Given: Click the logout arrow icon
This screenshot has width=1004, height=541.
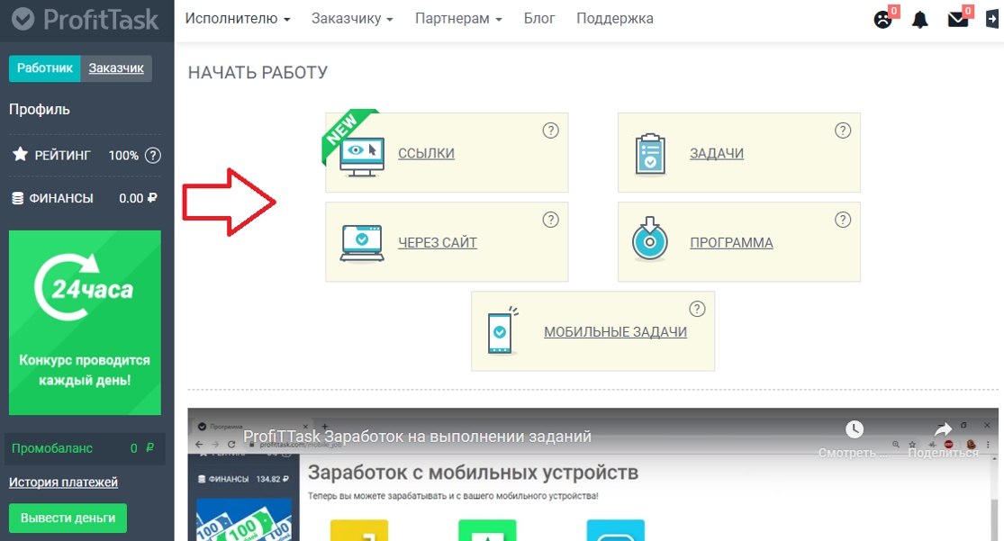Looking at the screenshot, I should tap(991, 19).
